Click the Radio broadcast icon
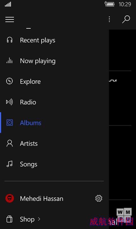 point(10,102)
